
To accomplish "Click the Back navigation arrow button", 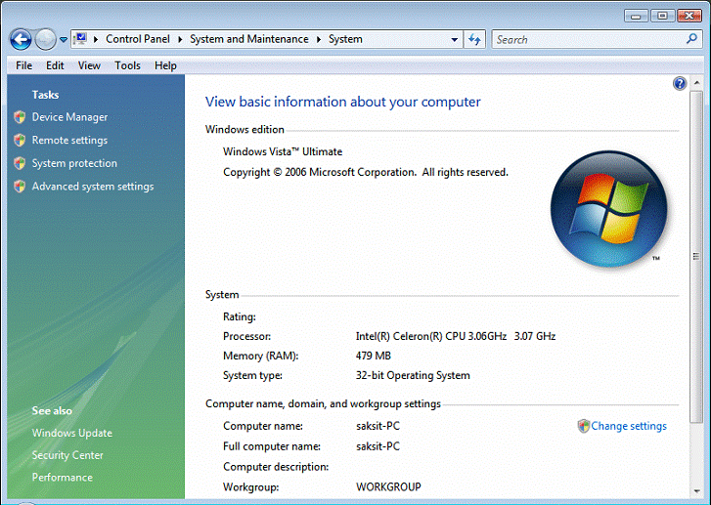I will pyautogui.click(x=21, y=40).
